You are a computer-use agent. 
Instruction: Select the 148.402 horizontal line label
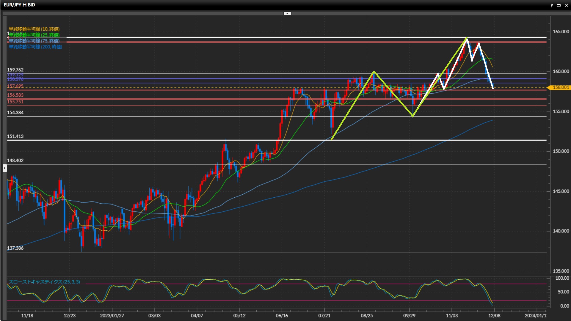pos(15,160)
